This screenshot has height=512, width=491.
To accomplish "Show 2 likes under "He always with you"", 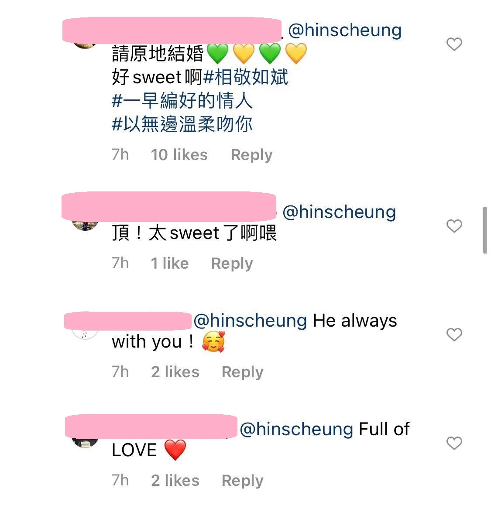I will coord(175,372).
